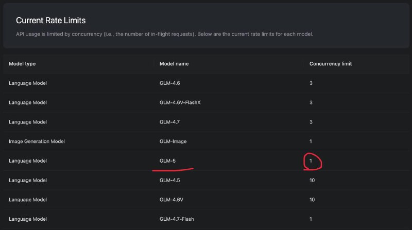Click the concurrency limit value for GLM-4.6V
Image resolution: width=412 pixels, height=230 pixels.
[x=312, y=200]
